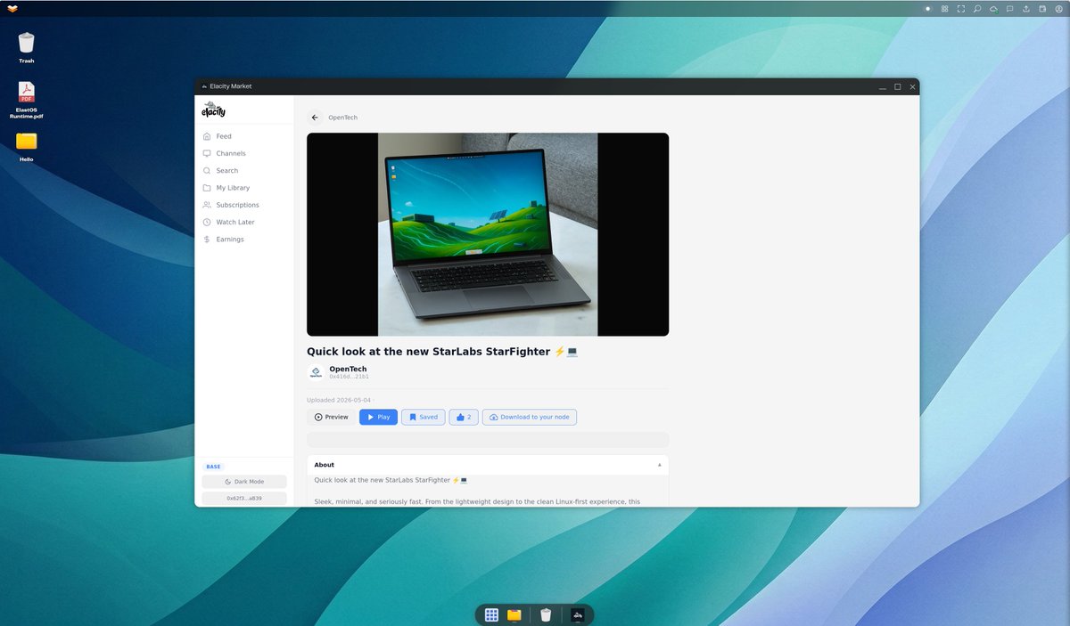Open the chat messages icon in top bar
The image size is (1070, 626).
pyautogui.click(x=1009, y=9)
